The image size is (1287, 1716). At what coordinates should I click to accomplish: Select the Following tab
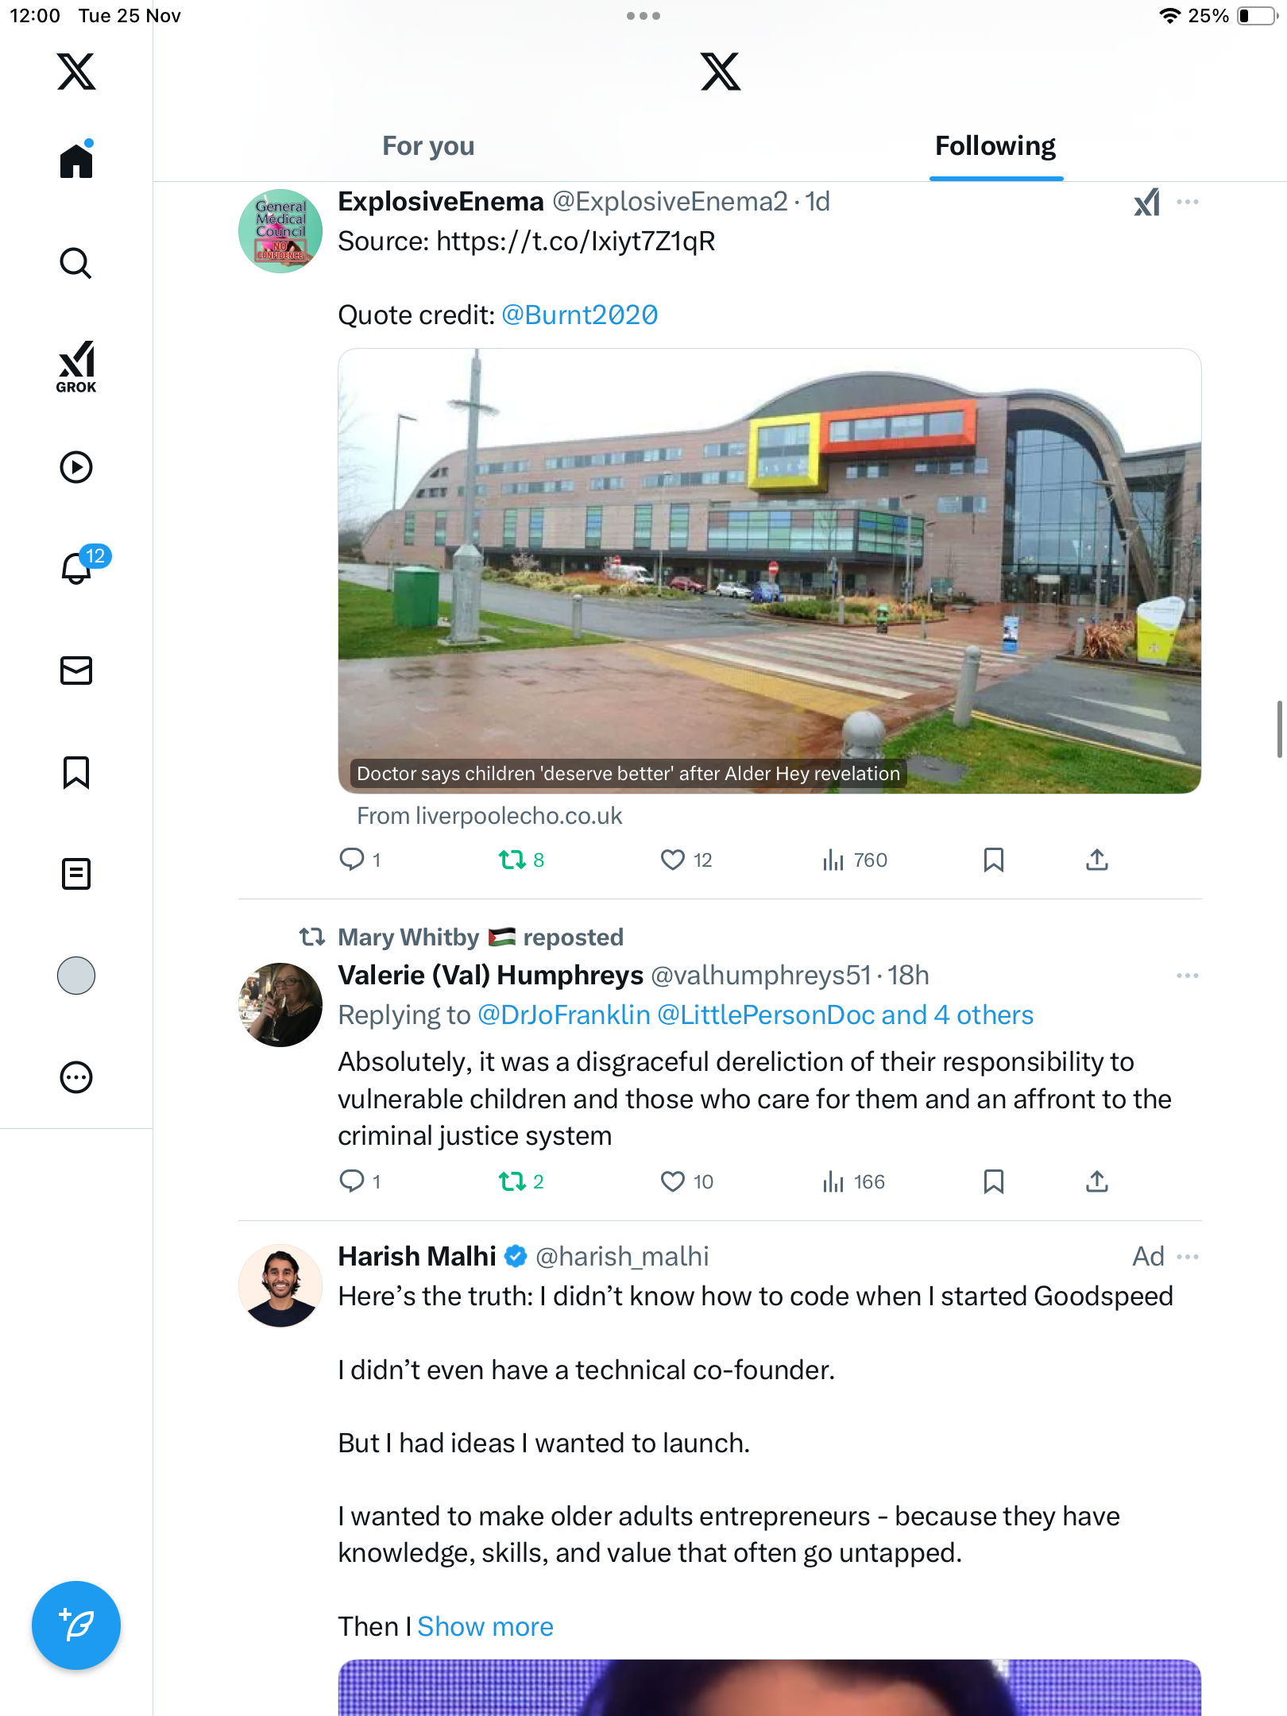click(995, 146)
